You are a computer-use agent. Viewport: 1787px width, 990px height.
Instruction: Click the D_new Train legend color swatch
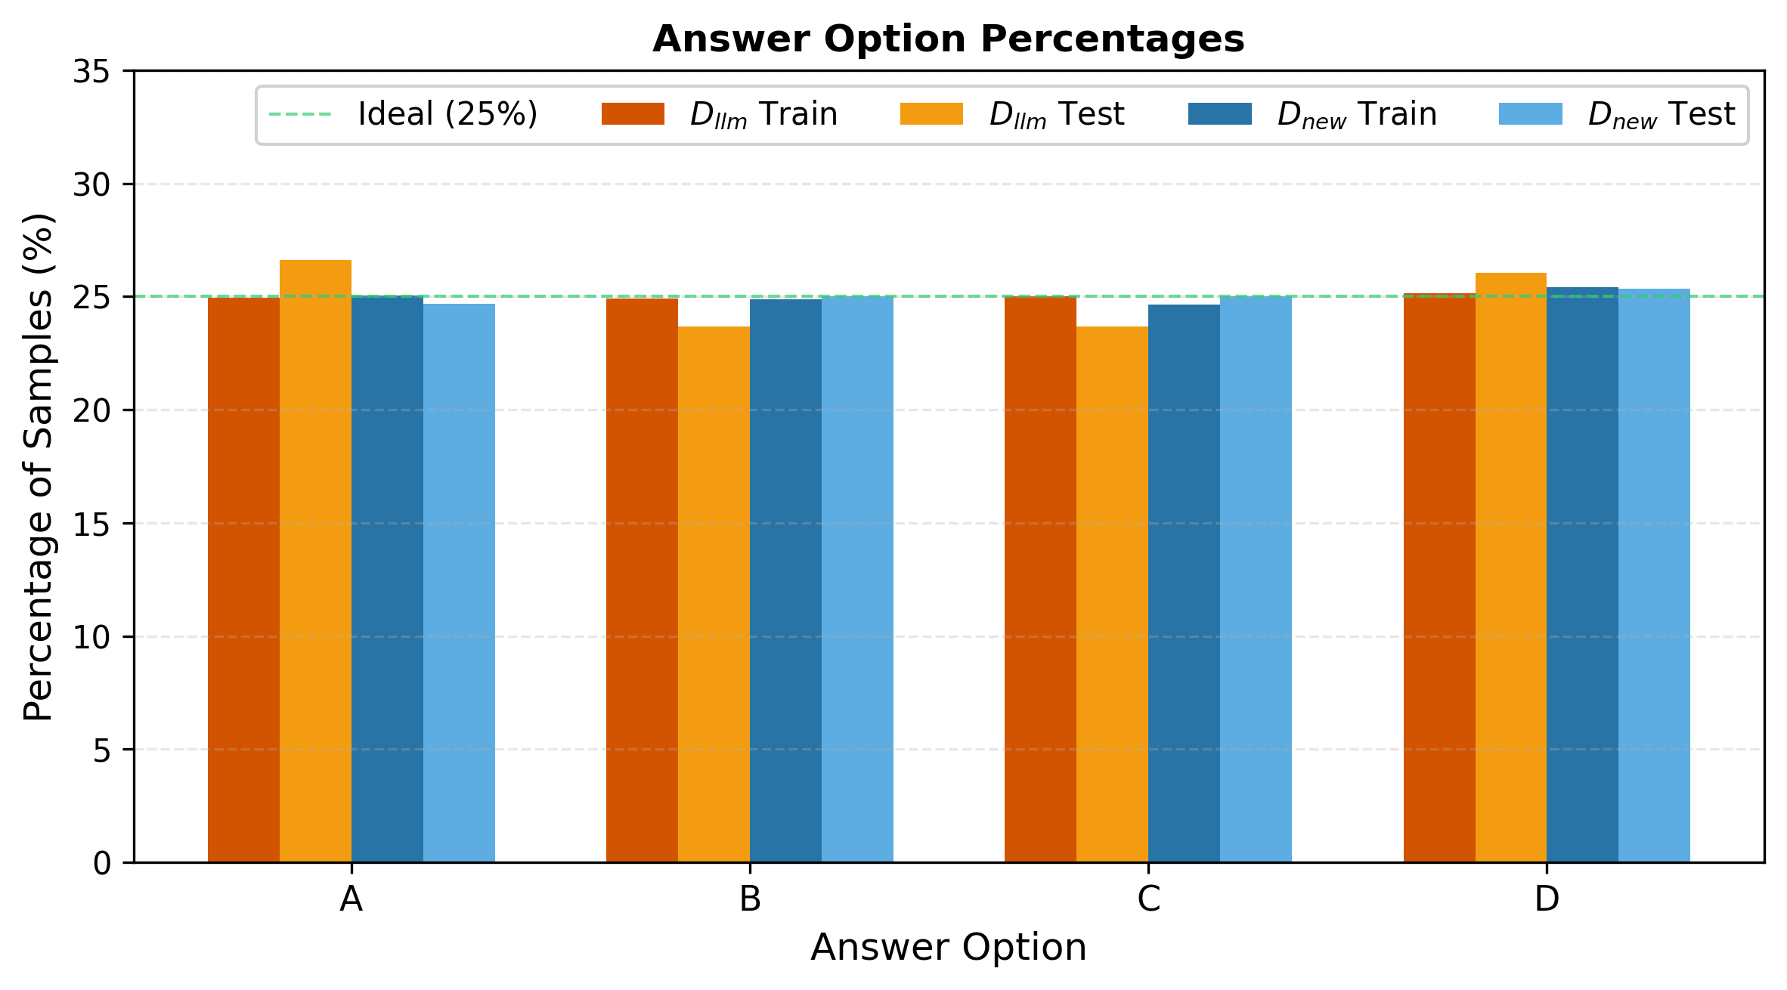pos(1220,114)
